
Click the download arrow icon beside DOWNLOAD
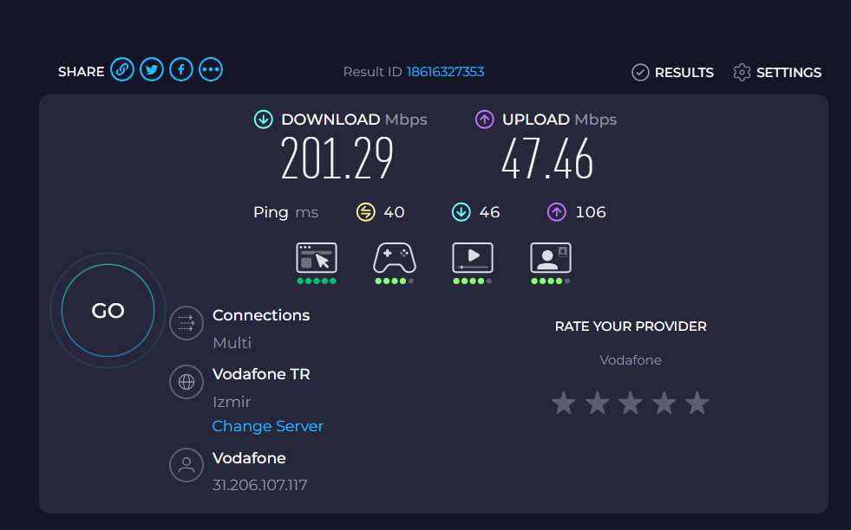(264, 120)
